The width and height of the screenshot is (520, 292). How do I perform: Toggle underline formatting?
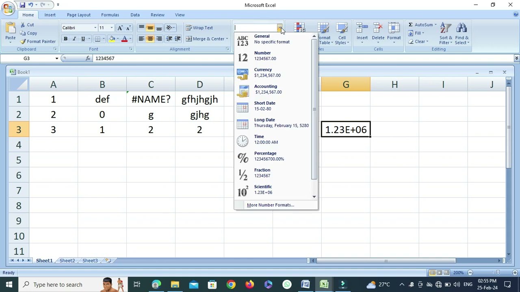[83, 39]
